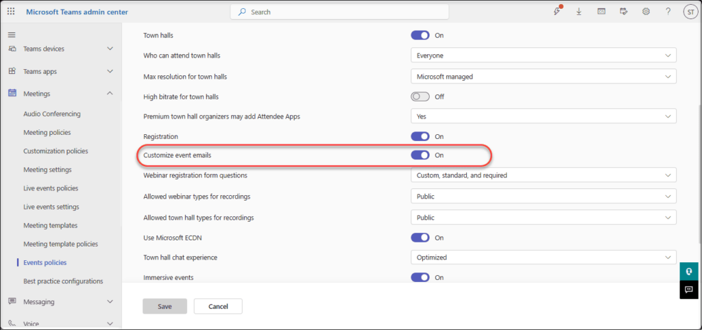Expand Teams apps chevron
Image resolution: width=702 pixels, height=330 pixels.
click(x=110, y=71)
